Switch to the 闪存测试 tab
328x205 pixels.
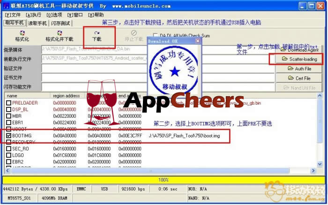click(x=60, y=23)
